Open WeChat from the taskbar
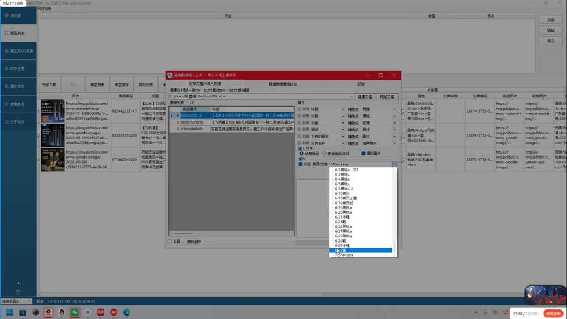567x319 pixels. (74, 313)
